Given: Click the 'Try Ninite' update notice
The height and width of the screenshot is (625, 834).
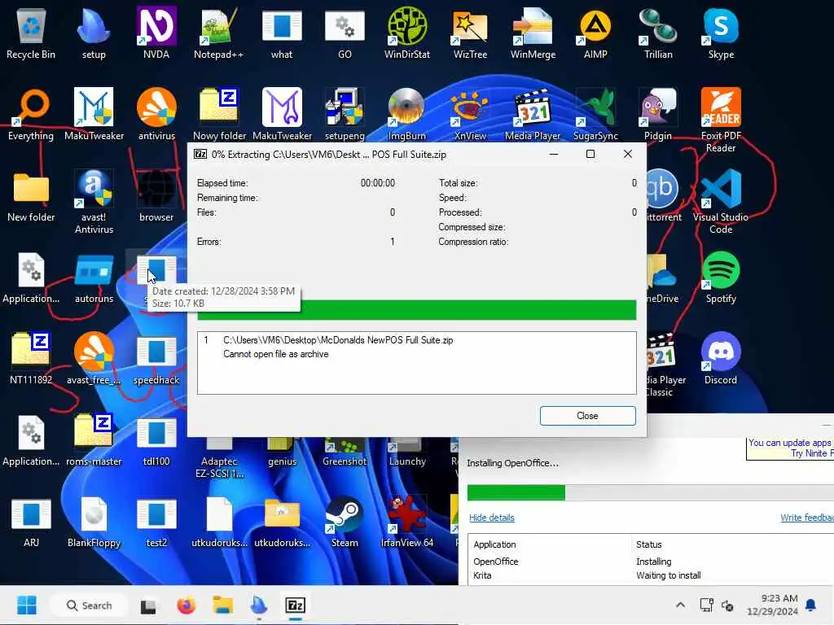Looking at the screenshot, I should pos(790,448).
